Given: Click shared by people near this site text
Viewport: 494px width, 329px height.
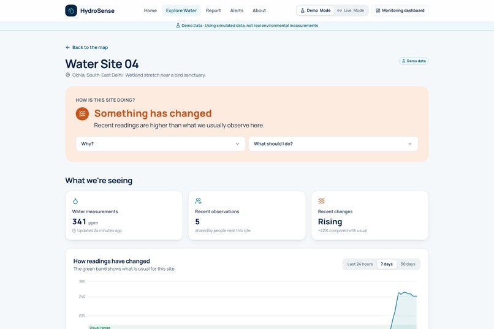Looking at the screenshot, I should click(x=222, y=230).
